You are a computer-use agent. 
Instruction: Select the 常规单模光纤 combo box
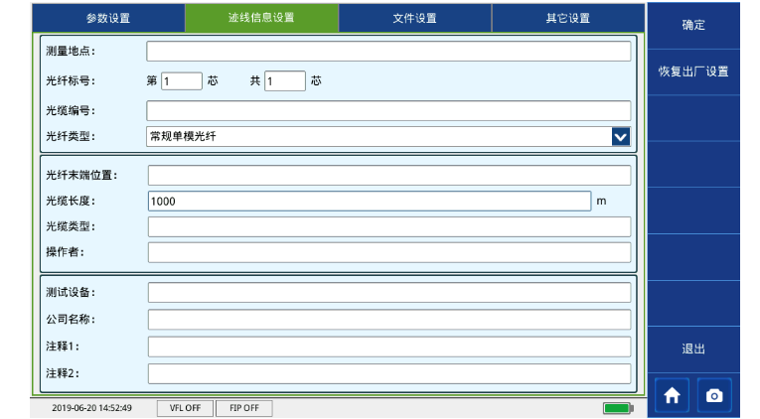(388, 137)
